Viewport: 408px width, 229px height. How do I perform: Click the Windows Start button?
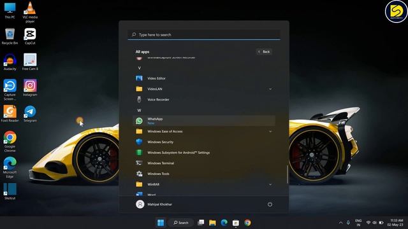coord(161,223)
